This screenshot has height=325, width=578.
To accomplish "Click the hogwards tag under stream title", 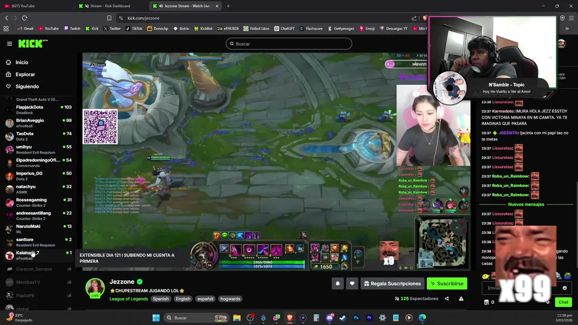I will (230, 299).
